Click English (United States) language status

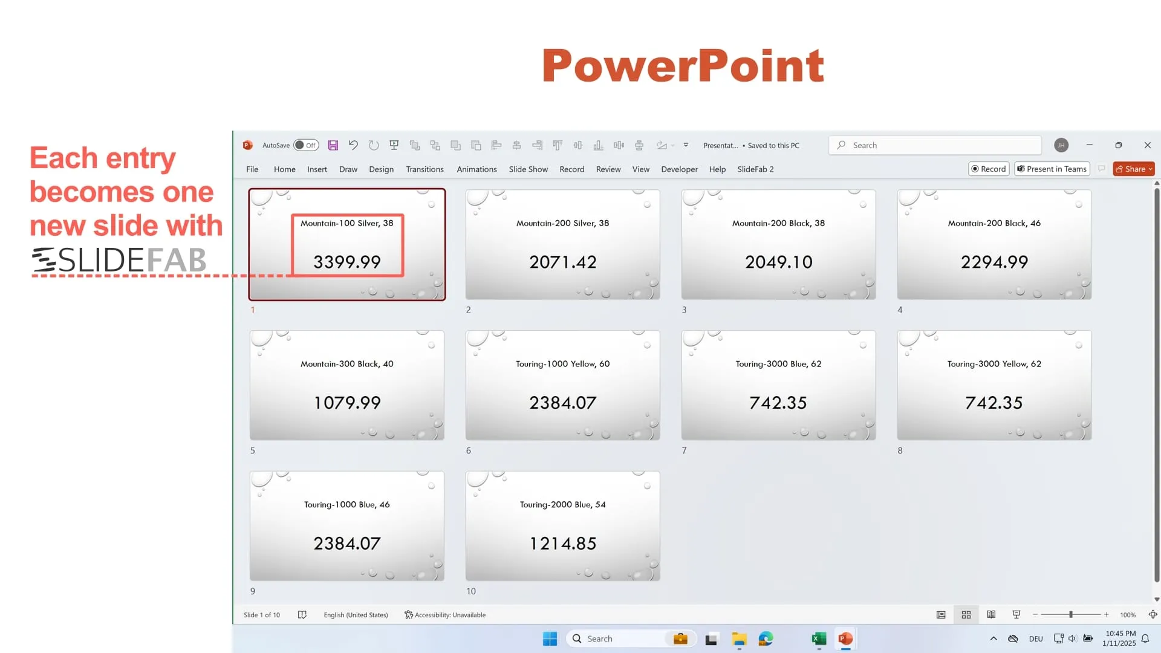click(356, 615)
